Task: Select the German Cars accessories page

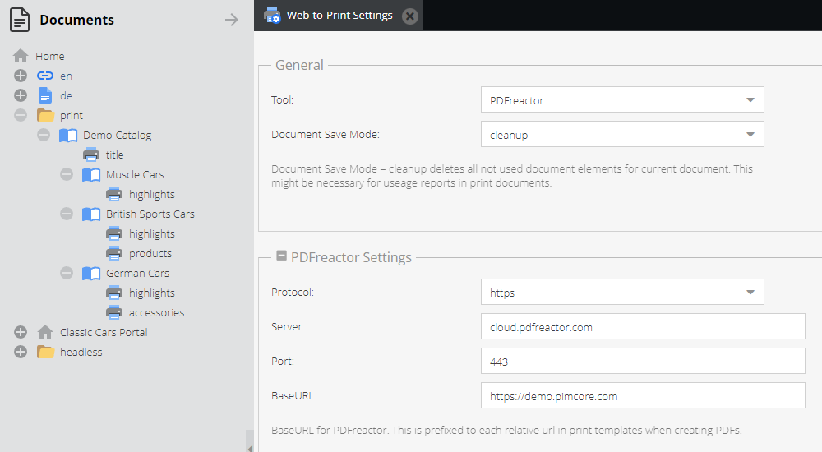Action: click(156, 312)
